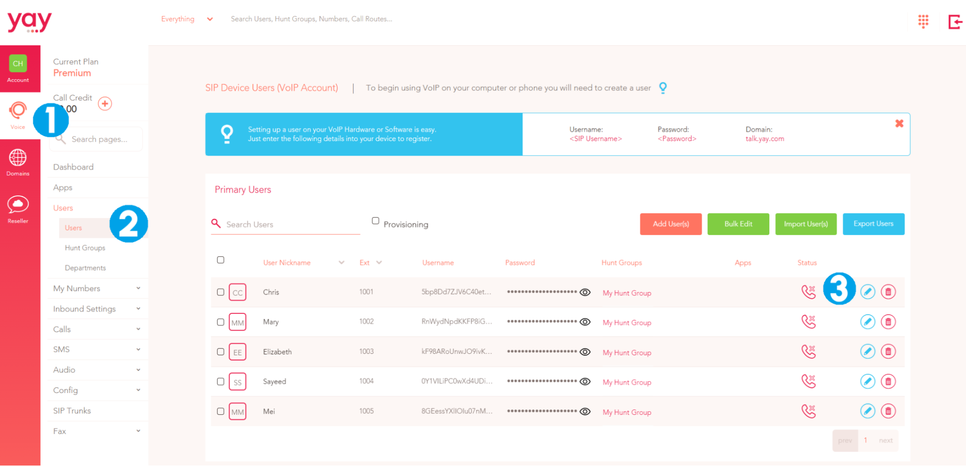Click the Add User(s) button
The height and width of the screenshot is (466, 966).
(x=671, y=224)
